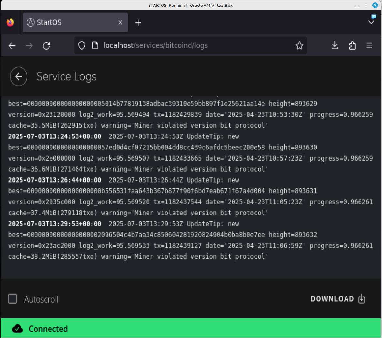Return from Service Logs with back arrow

pyautogui.click(x=19, y=76)
